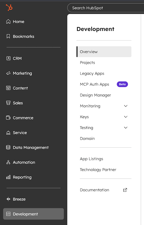Open the Sales section
The width and height of the screenshot is (144, 225).
[18, 103]
